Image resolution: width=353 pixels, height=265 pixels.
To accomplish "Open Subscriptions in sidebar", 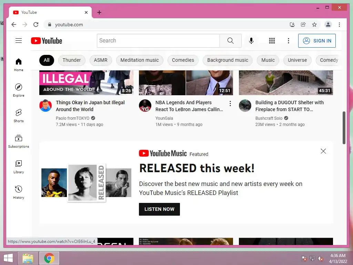I will 19,141.
